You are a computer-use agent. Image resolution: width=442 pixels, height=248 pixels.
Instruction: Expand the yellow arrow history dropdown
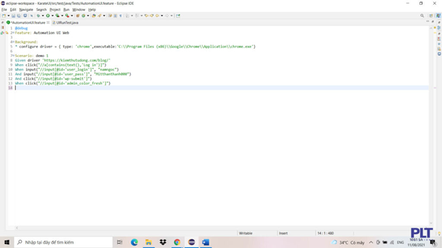click(162, 16)
